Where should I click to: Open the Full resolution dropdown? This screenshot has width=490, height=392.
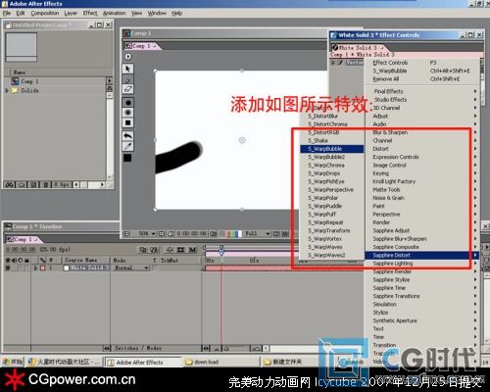258,233
